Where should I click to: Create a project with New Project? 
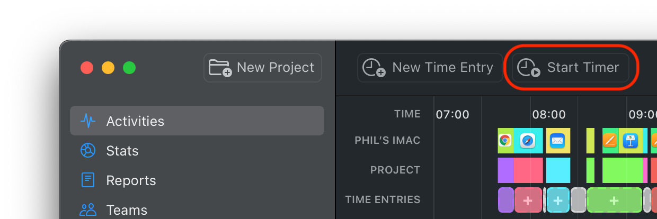point(263,68)
